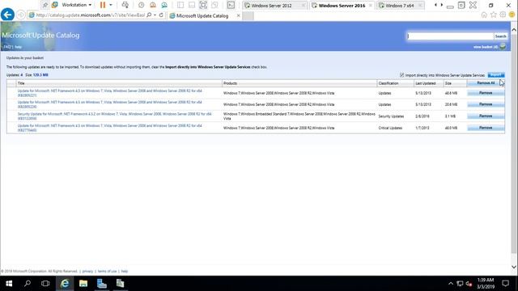Screen dimensions: 518x291
Task: Open first .NET Framework 4.5 update link
Action: coord(109,93)
